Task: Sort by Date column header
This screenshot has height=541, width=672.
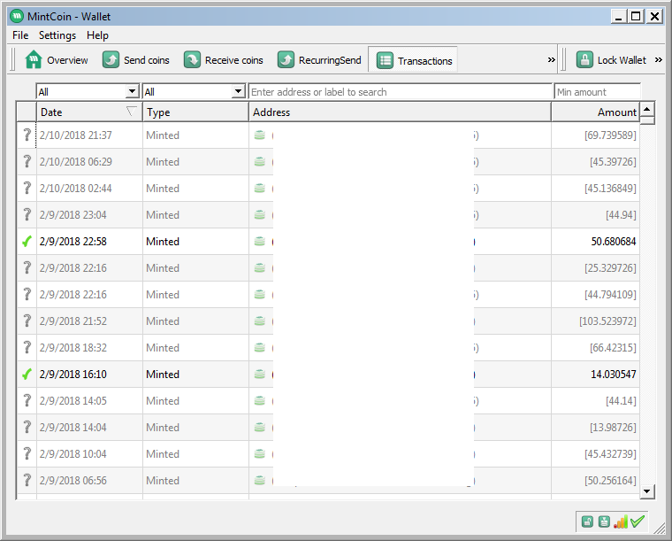Action: pos(89,112)
